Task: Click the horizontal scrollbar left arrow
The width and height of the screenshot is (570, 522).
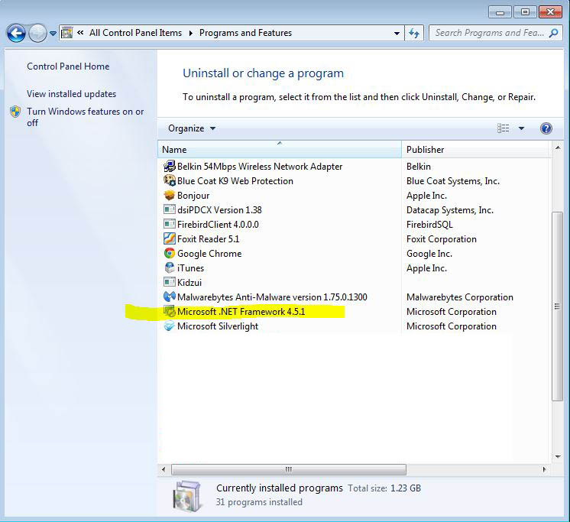Action: (x=164, y=469)
